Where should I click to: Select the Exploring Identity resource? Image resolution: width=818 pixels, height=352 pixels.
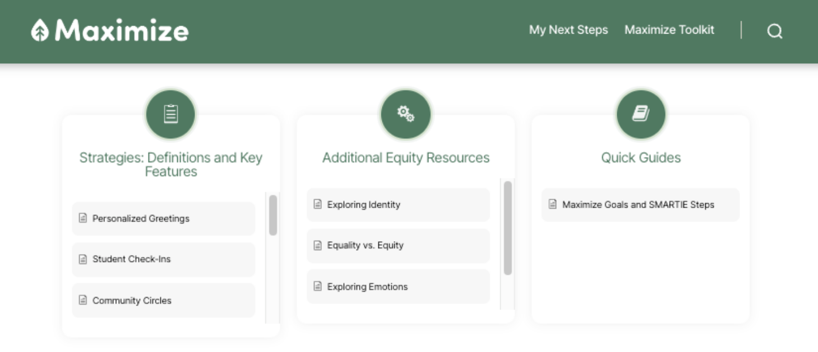pos(398,205)
